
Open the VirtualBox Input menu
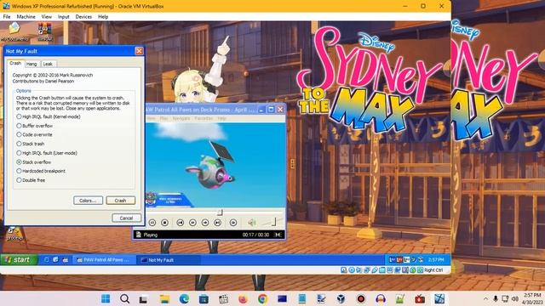64,17
